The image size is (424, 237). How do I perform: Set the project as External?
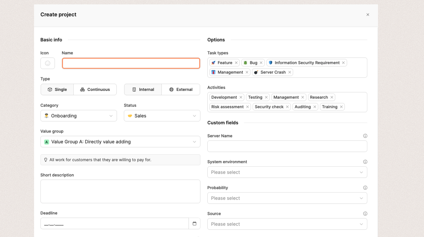(181, 89)
